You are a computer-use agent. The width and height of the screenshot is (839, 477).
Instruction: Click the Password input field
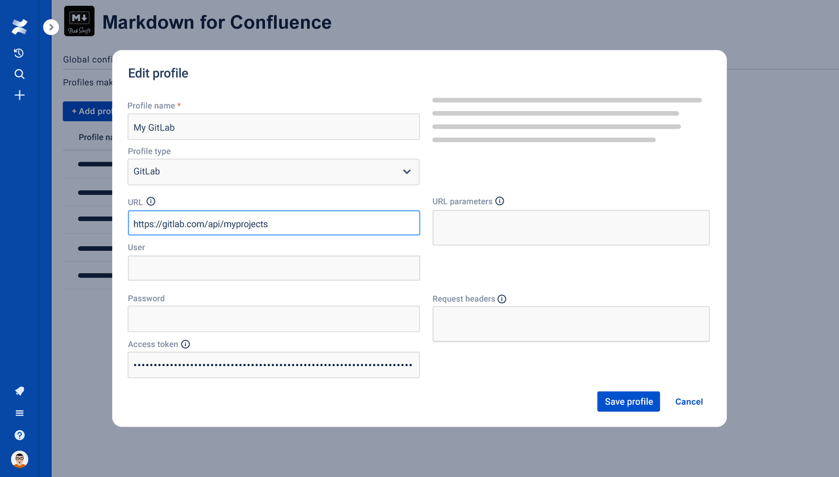coord(273,319)
